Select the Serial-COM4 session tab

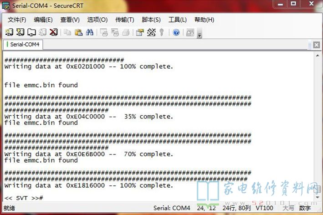coord(23,45)
